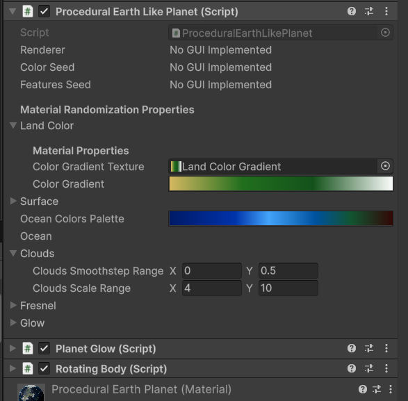Open the Land Color Gradient editor
This screenshot has width=408, height=401.
pyautogui.click(x=281, y=183)
